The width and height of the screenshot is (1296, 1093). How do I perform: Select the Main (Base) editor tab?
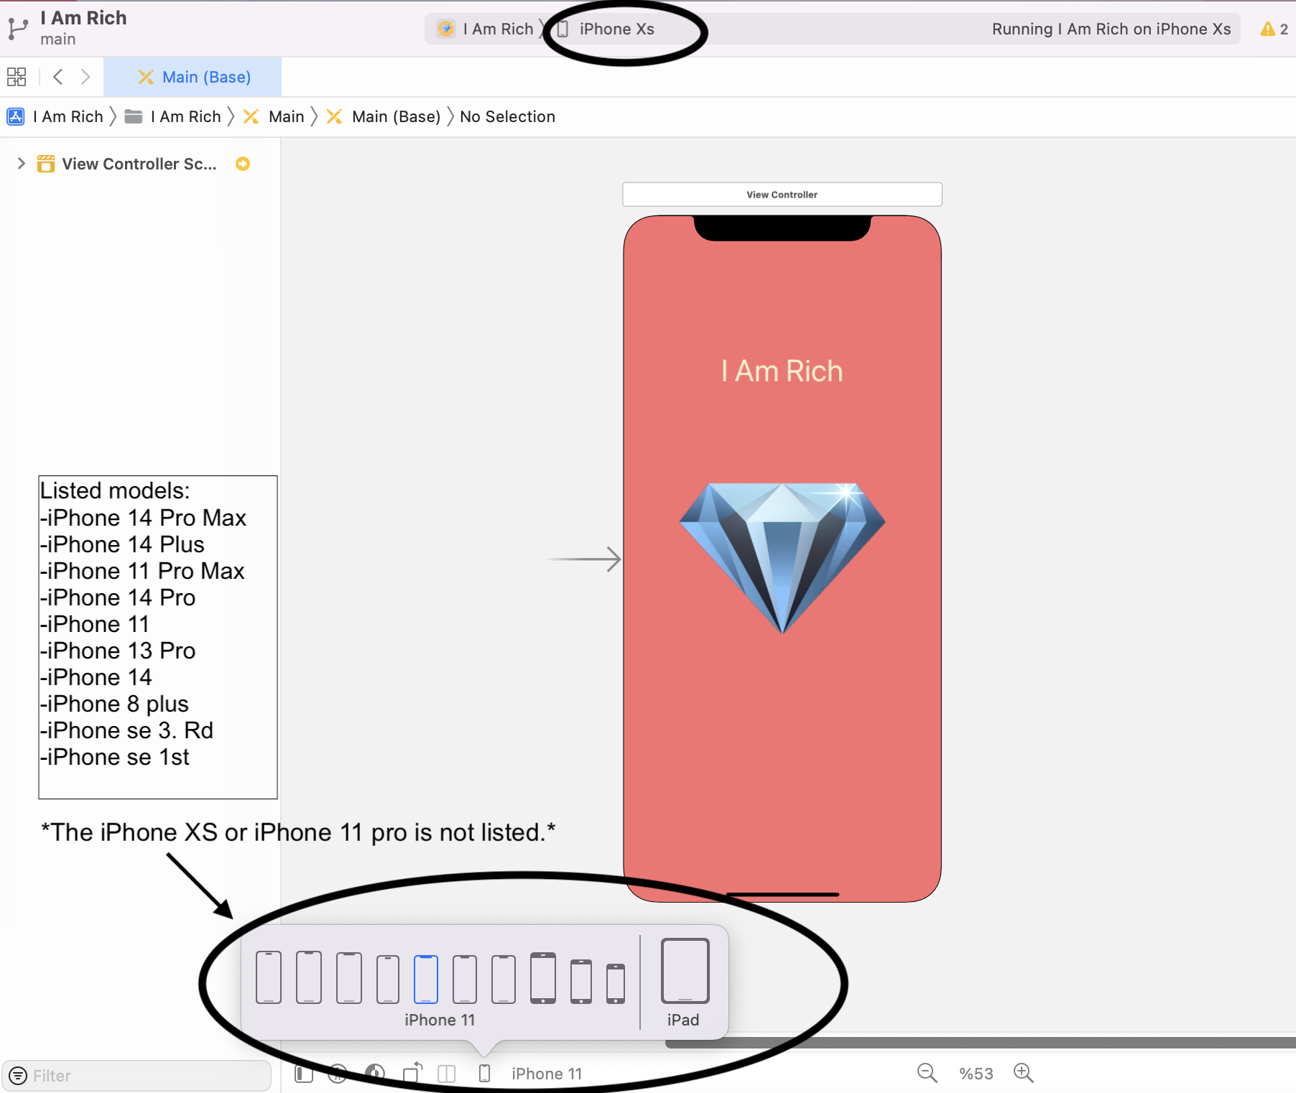pyautogui.click(x=193, y=77)
